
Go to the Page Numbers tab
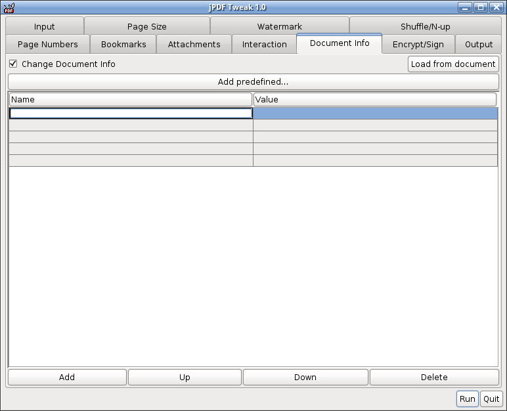pyautogui.click(x=47, y=44)
